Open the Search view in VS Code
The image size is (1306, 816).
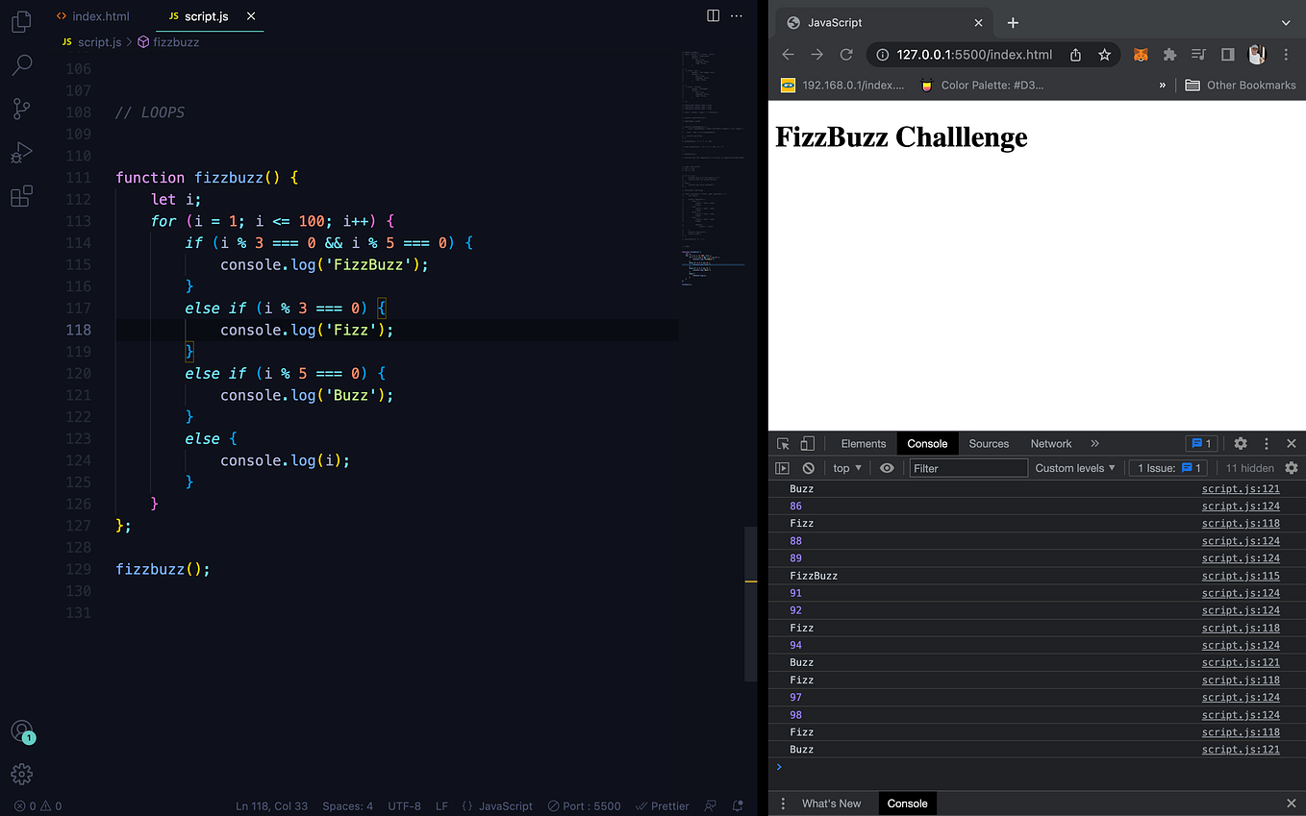coord(21,64)
